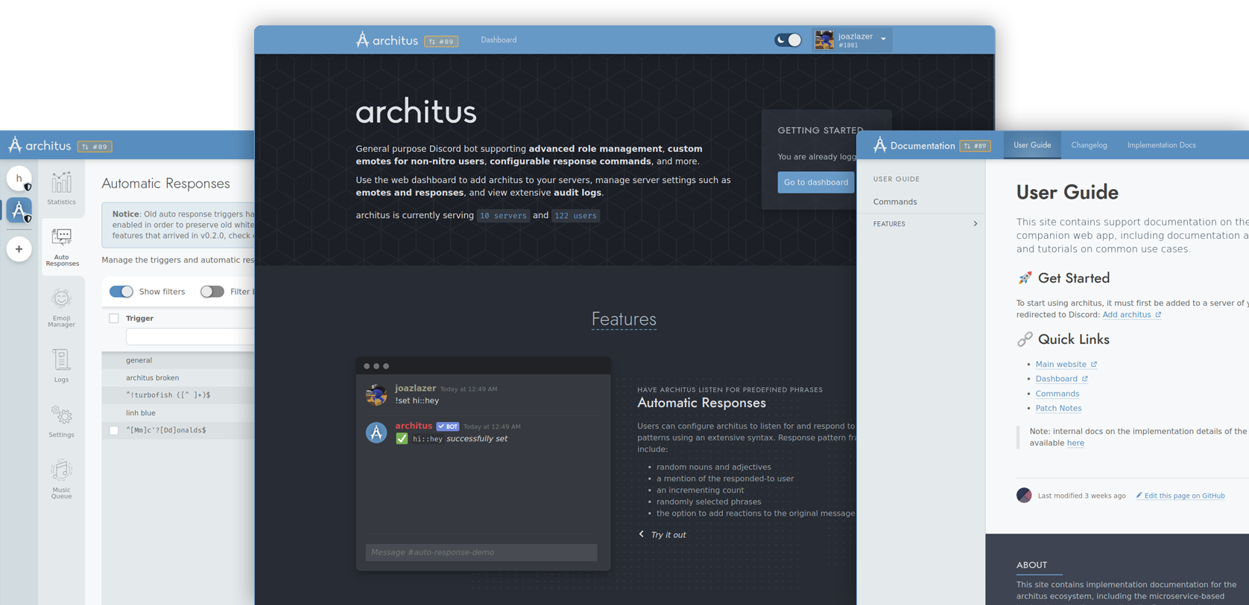Click the Go to dashboard button
Image resolution: width=1249 pixels, height=605 pixels.
click(x=816, y=182)
